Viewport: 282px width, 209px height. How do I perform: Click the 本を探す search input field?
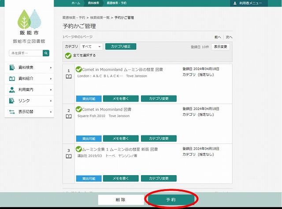(x=26, y=53)
